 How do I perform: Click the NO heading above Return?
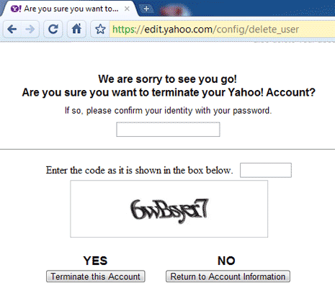[x=226, y=261]
